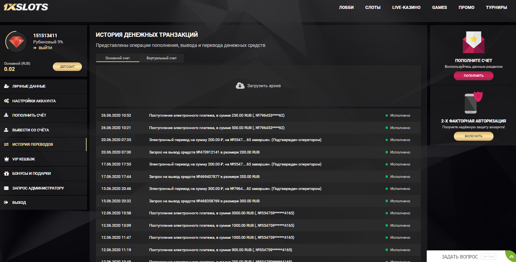Click the ruby gem avatar icon
Viewport: 516px width, 262px height.
click(16, 41)
